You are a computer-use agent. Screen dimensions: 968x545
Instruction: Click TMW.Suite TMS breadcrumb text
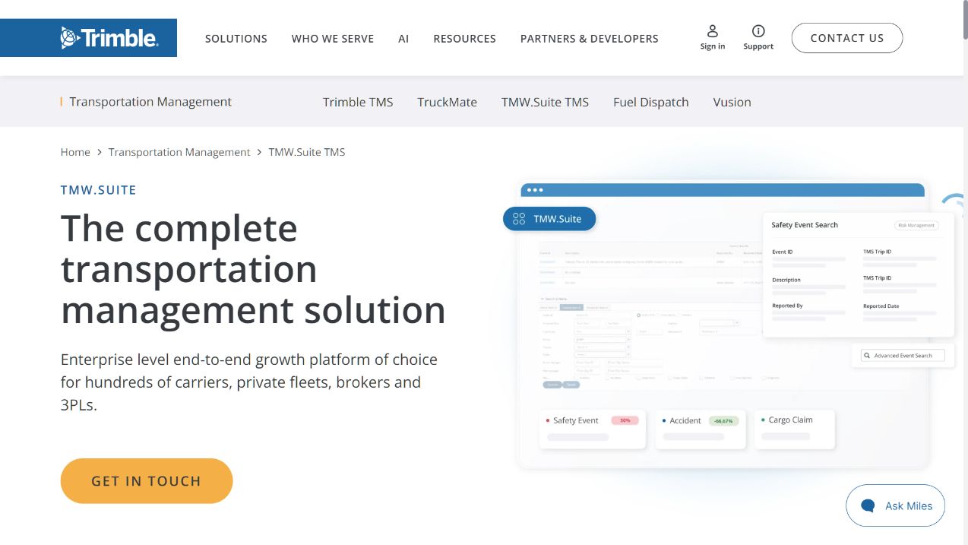click(307, 152)
